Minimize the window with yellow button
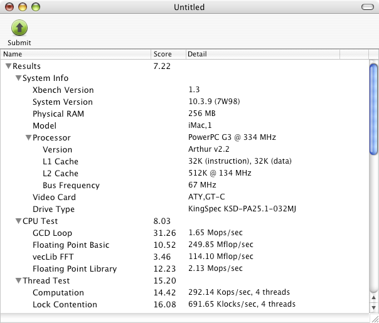This screenshot has width=379, height=323. coord(23,7)
